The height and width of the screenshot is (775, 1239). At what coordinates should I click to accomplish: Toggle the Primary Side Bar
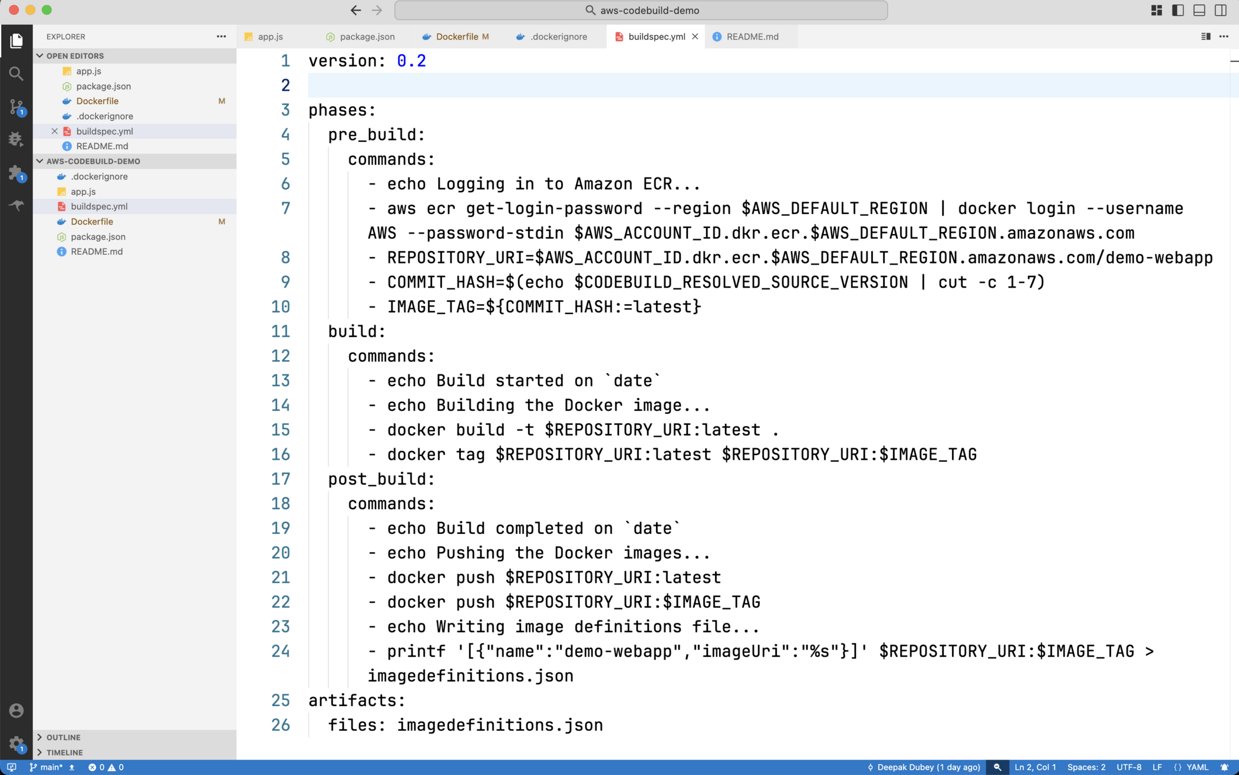click(x=1178, y=10)
